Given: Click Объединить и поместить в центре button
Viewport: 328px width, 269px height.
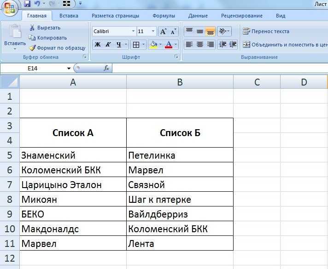Looking at the screenshot, I should (x=285, y=45).
